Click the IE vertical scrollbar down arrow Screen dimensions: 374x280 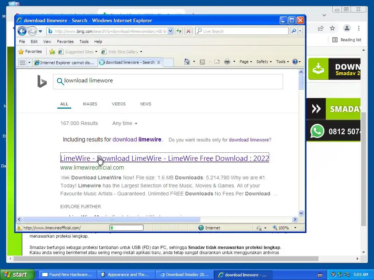click(x=301, y=213)
